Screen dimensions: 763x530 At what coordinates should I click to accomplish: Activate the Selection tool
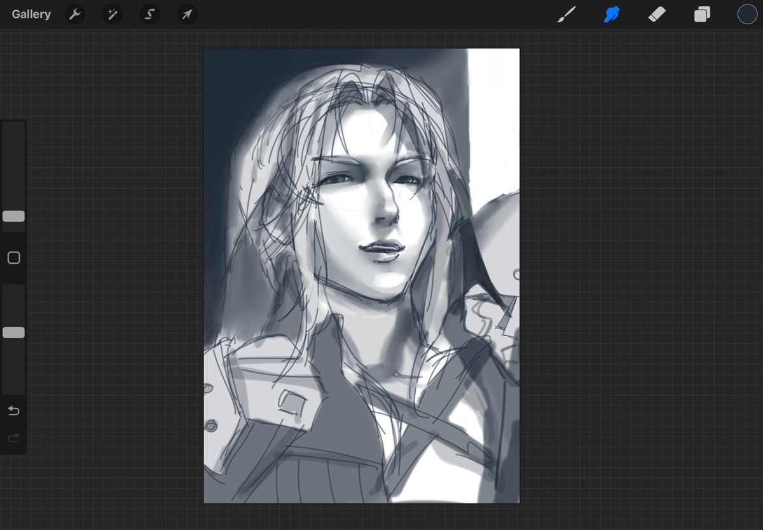pyautogui.click(x=150, y=14)
